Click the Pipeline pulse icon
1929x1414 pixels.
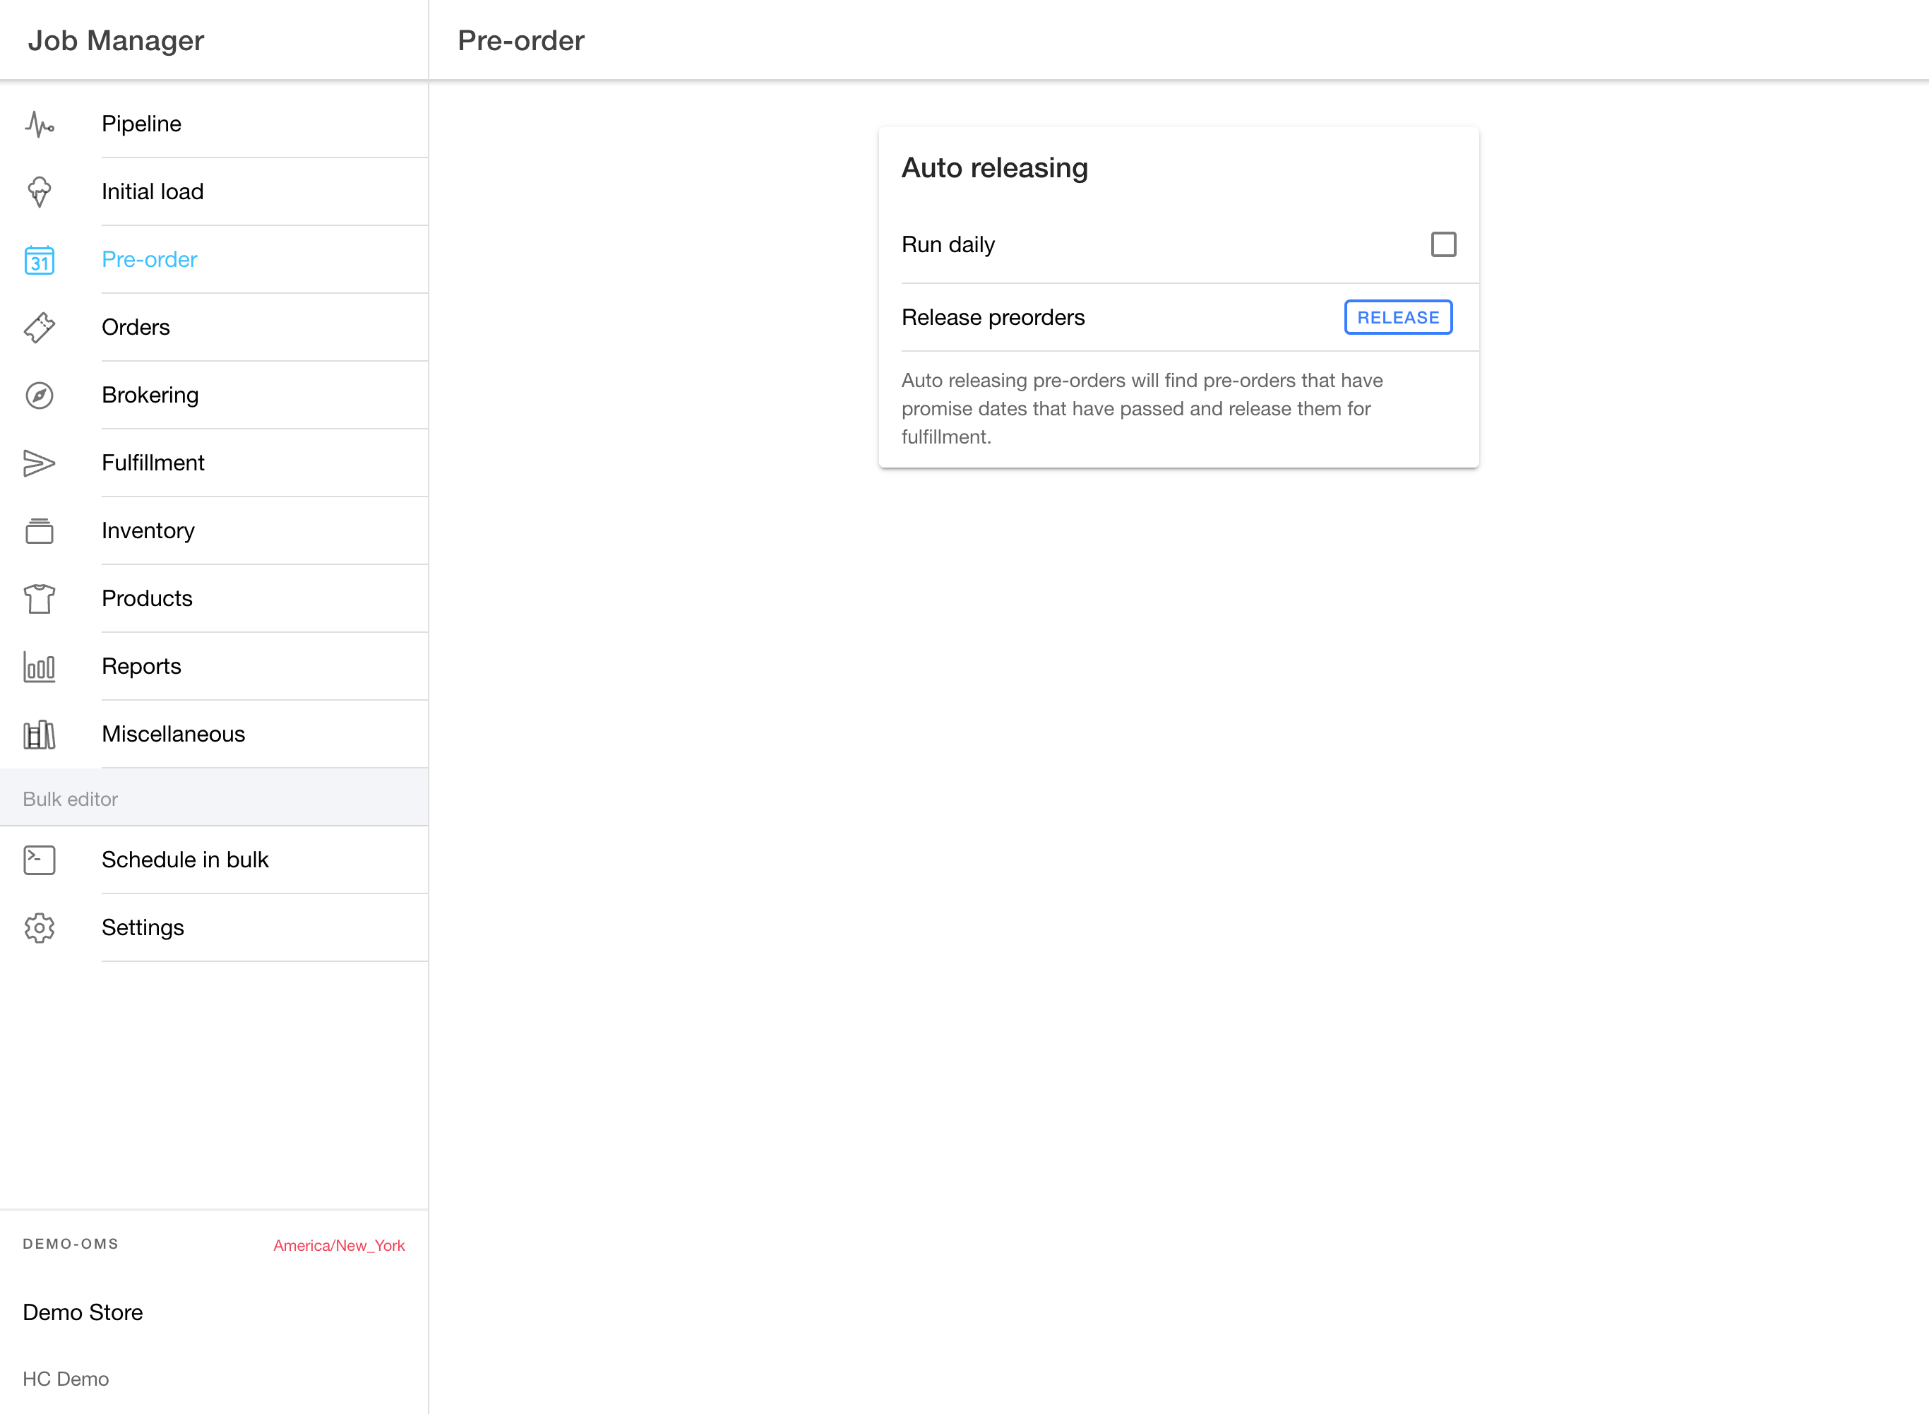[x=40, y=124]
